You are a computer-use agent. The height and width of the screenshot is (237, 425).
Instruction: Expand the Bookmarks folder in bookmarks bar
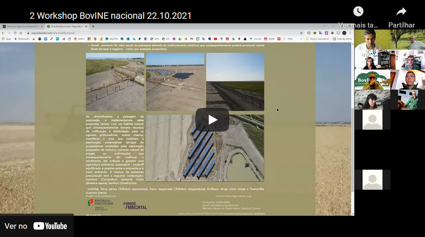(x=22, y=39)
